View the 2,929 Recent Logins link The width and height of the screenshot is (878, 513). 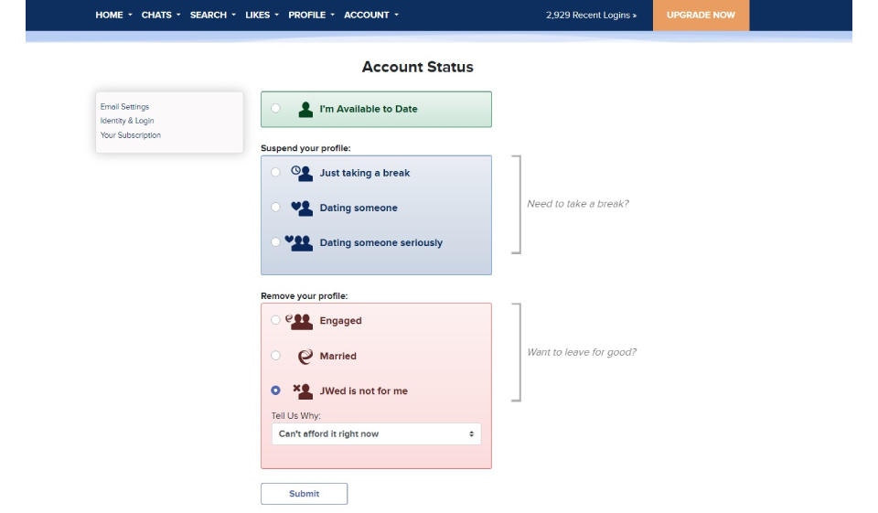click(x=591, y=16)
